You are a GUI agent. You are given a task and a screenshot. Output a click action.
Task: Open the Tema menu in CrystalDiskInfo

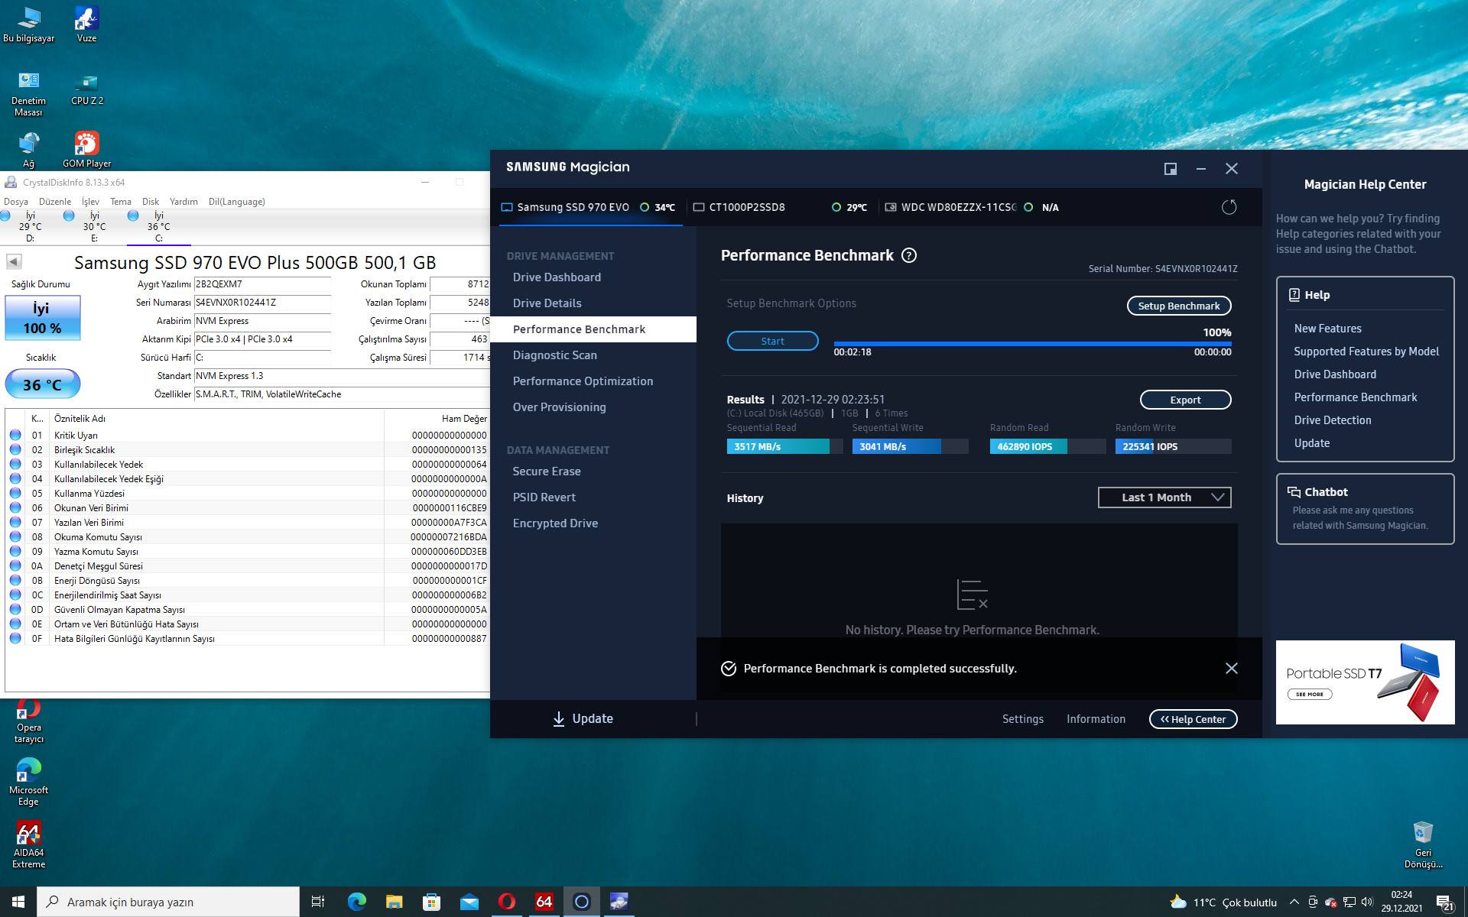pos(120,202)
